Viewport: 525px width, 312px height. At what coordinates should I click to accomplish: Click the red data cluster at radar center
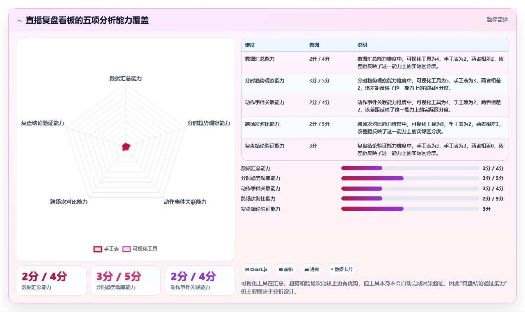[x=126, y=146]
